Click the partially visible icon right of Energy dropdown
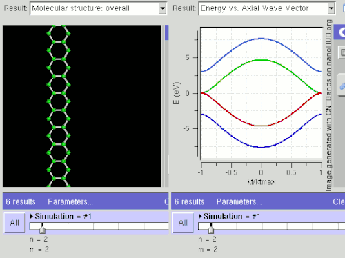Screen dimensions: 345x258 click(x=344, y=8)
